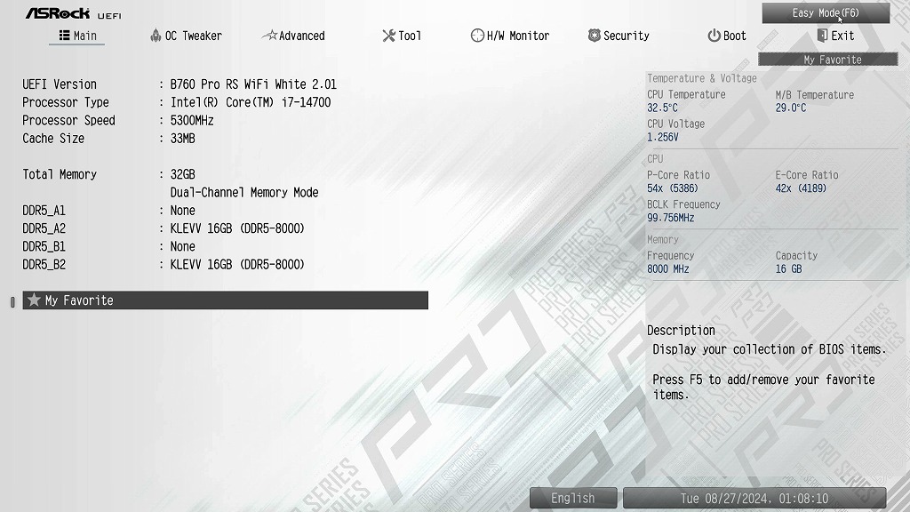Image resolution: width=910 pixels, height=512 pixels.
Task: Click M/B Temperature 29.0°C reading
Action: [790, 108]
